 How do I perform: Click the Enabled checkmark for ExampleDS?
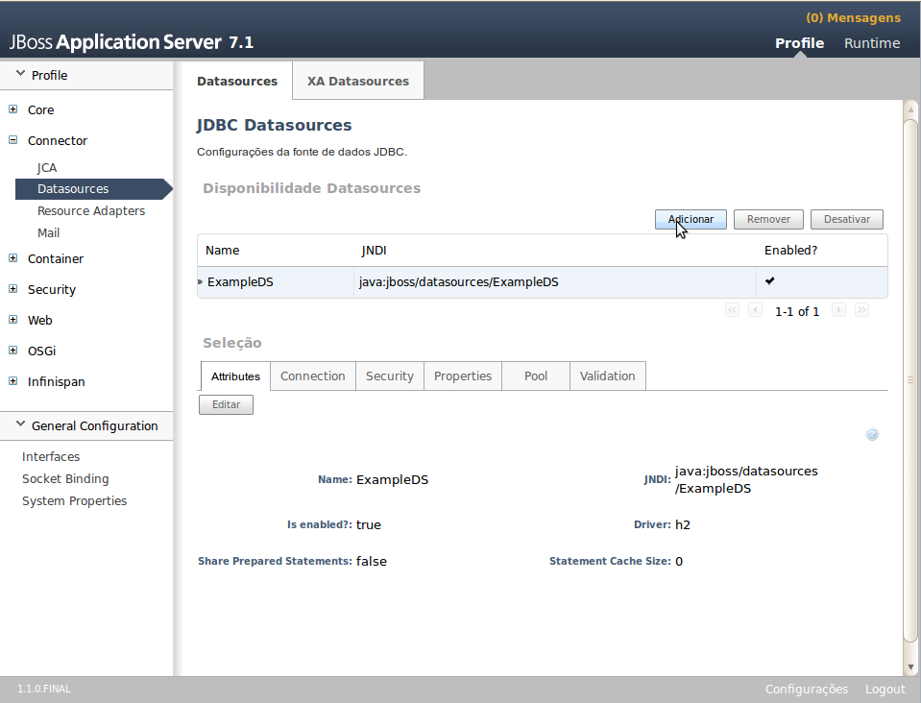click(769, 280)
